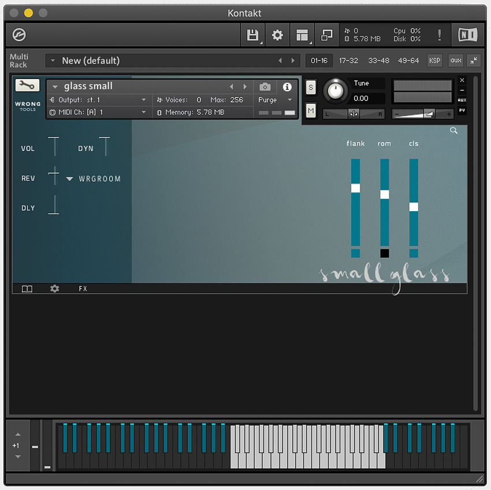
Task: Open the instrument info panel via i icon
Action: 287,87
